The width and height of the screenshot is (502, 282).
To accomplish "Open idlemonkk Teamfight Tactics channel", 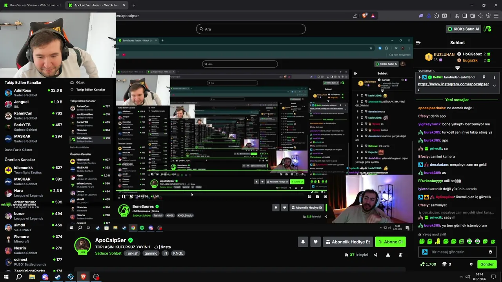I will [33, 170].
